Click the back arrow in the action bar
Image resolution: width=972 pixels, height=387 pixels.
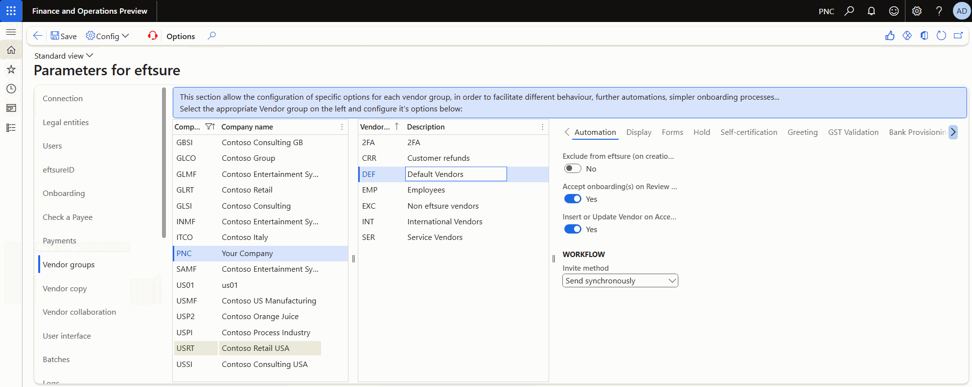[38, 36]
